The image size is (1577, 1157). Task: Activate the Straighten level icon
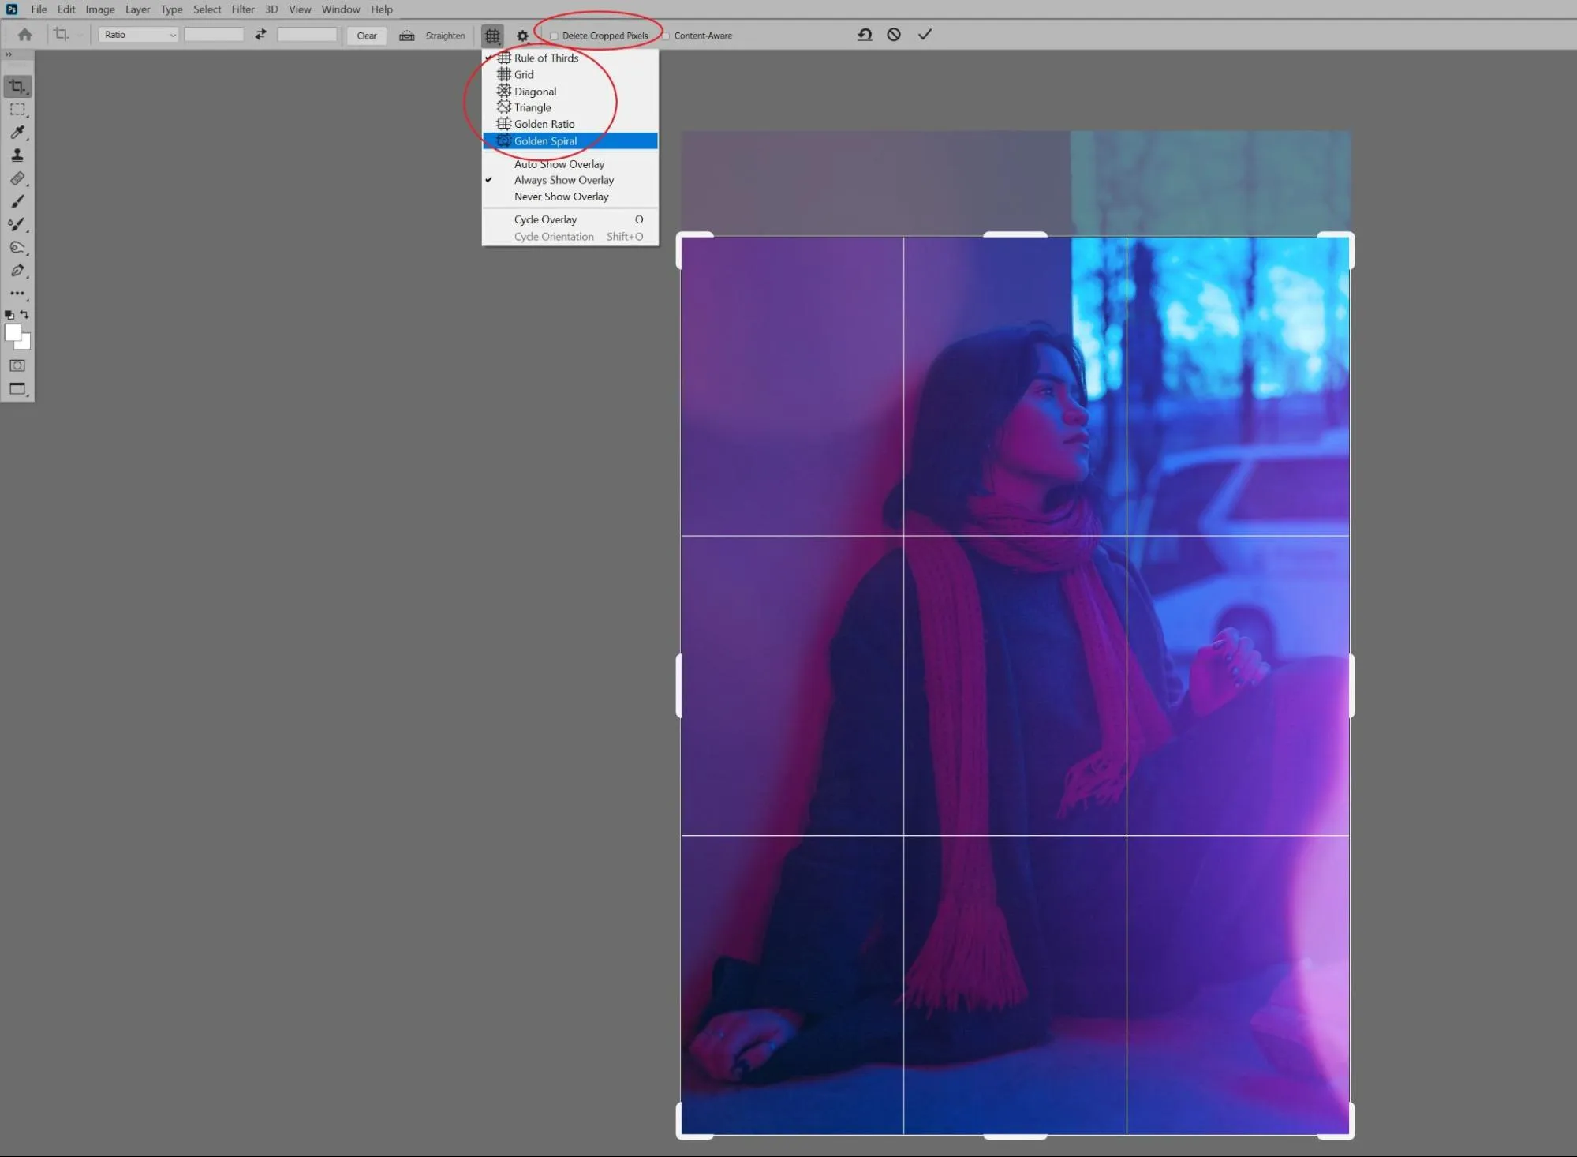click(x=407, y=36)
